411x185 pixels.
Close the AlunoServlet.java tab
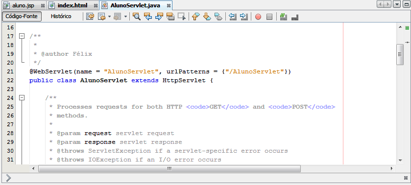pos(169,5)
